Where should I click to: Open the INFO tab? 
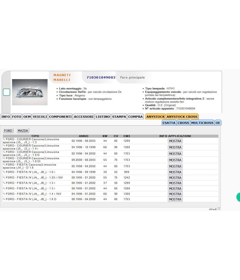click(x=6, y=117)
